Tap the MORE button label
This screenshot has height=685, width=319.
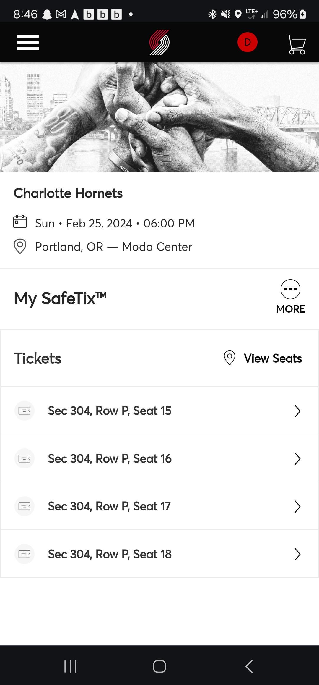(x=290, y=309)
